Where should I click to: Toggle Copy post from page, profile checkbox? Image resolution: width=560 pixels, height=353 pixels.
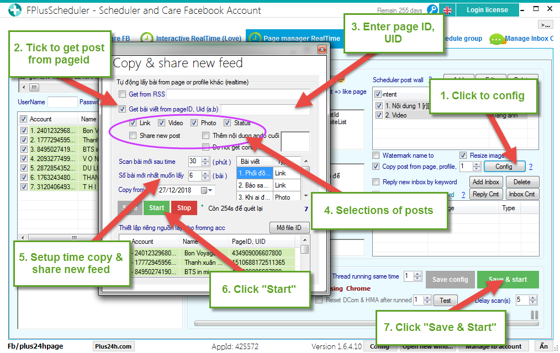click(376, 167)
